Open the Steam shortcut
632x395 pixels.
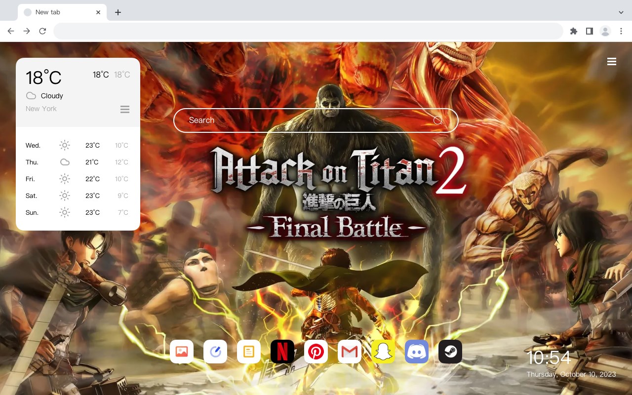[450, 352]
